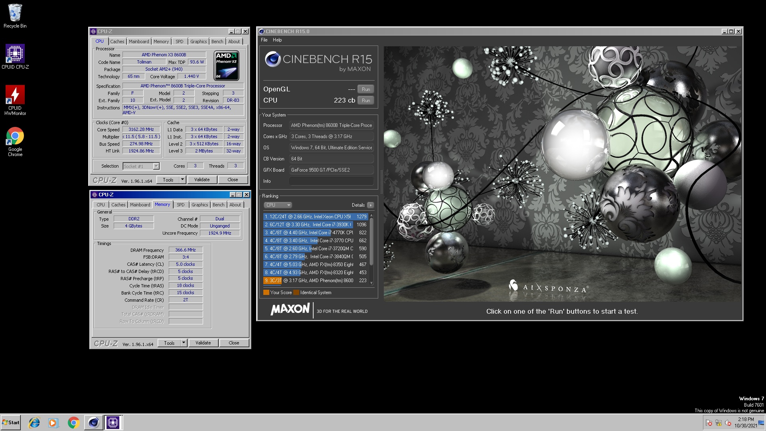Click the bottom CPU-Z title bar icon
This screenshot has width=766, height=431.
pyautogui.click(x=95, y=195)
